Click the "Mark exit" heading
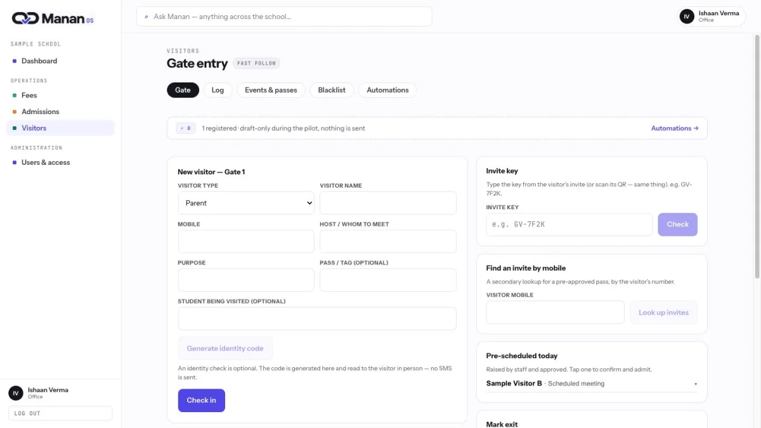Viewport: 761px width, 428px height. (502, 424)
